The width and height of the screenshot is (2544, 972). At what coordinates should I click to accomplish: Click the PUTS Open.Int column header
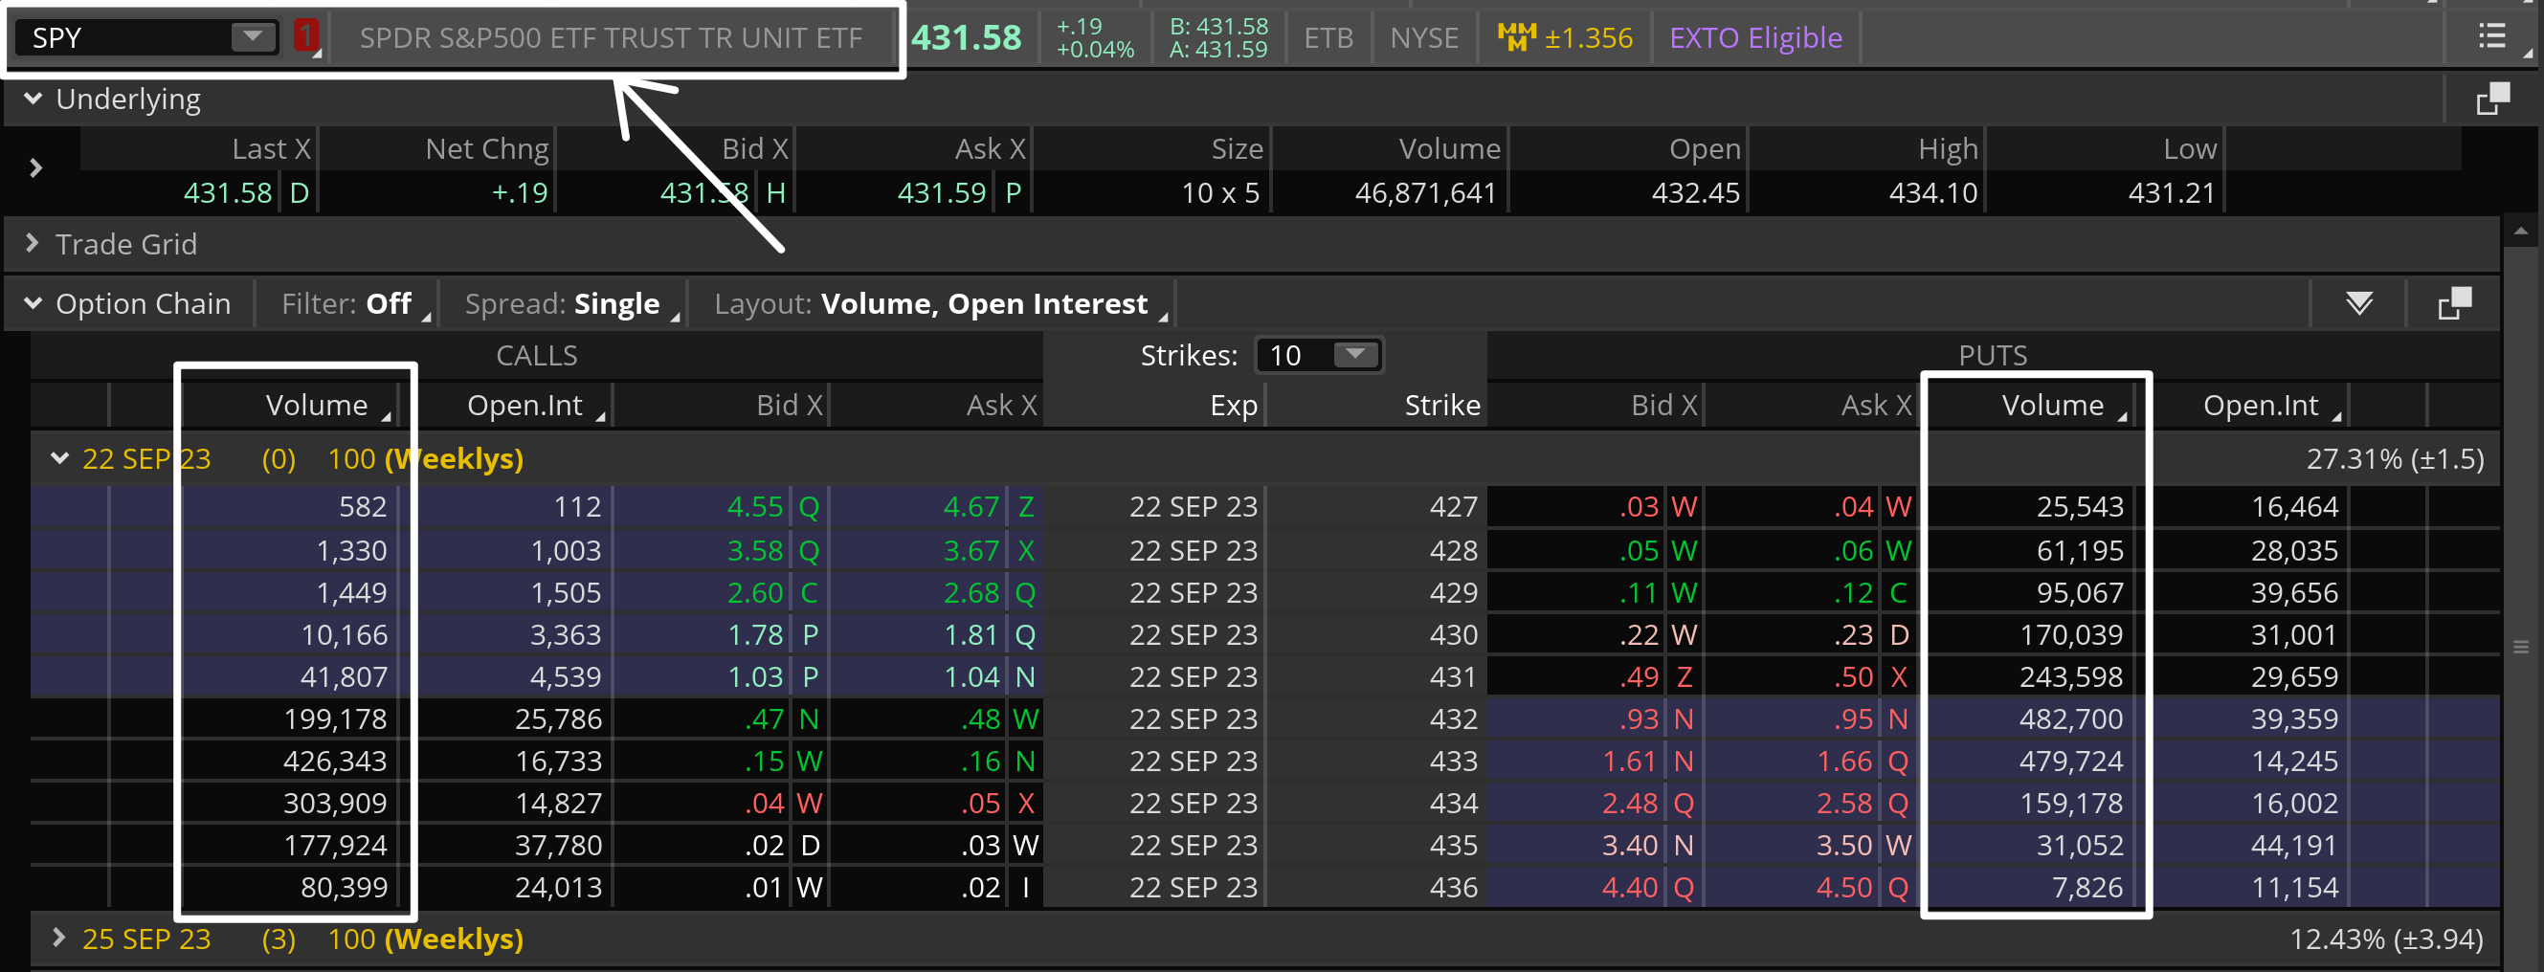click(2261, 406)
